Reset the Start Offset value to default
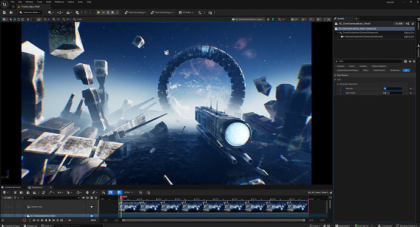 pos(411,93)
